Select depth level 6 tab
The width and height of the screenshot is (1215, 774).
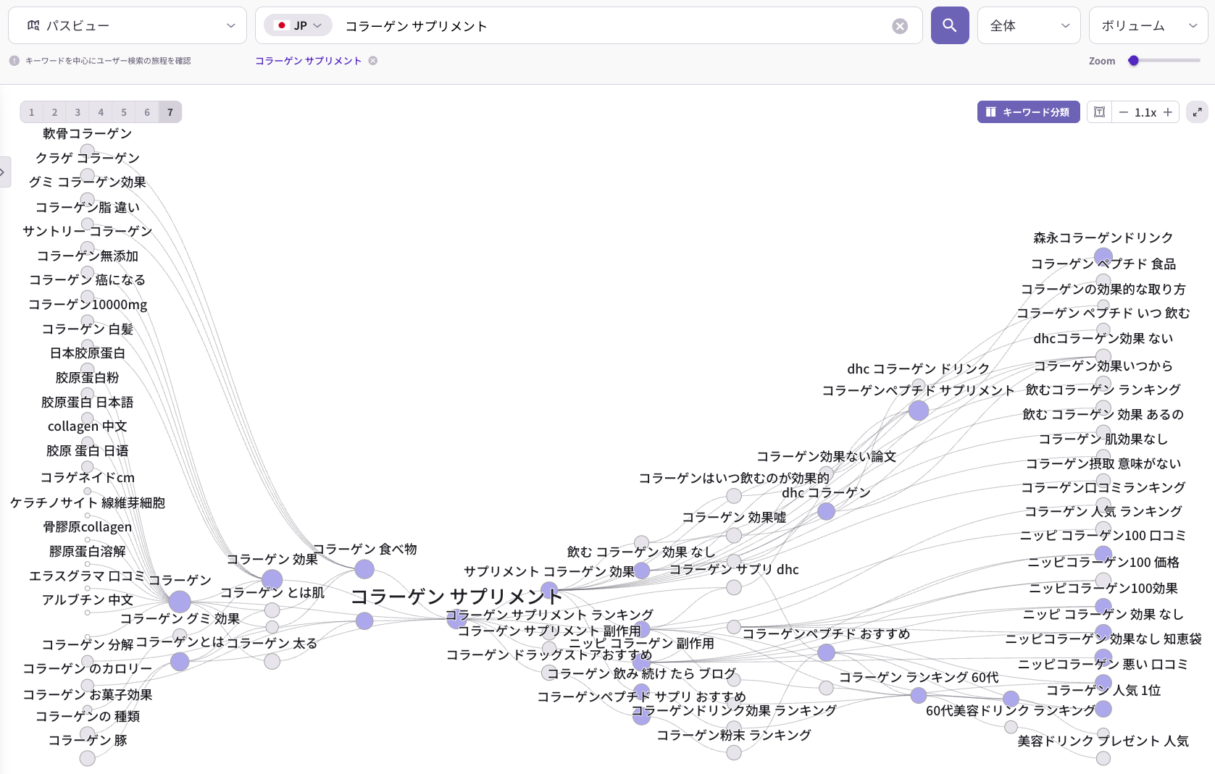tap(147, 112)
